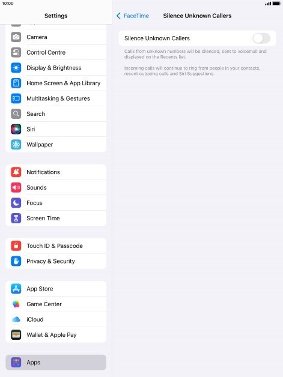
Task: Open Touch ID & Passcode
Action: [56, 246]
